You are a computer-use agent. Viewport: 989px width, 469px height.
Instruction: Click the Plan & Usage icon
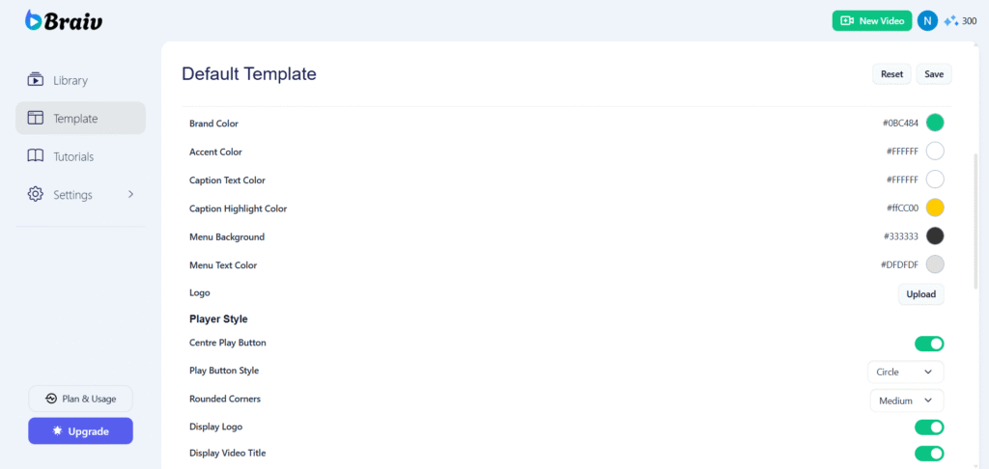tap(51, 399)
